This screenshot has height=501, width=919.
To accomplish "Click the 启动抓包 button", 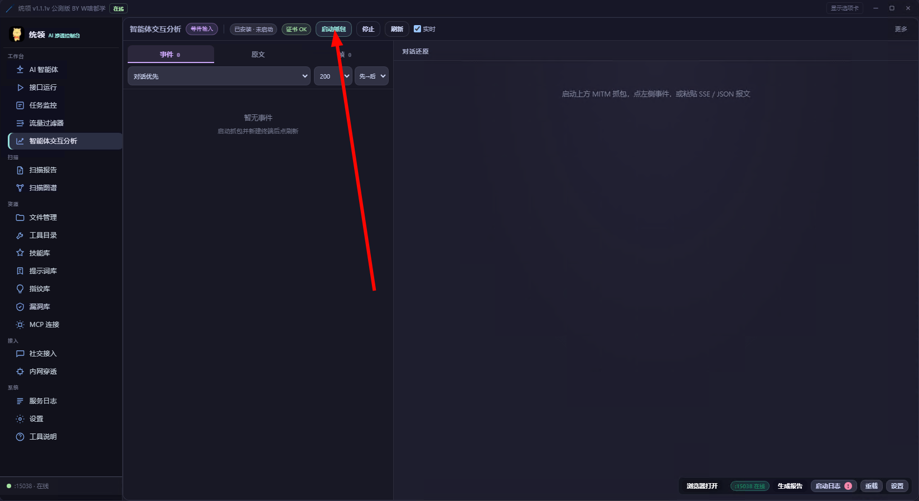I will click(333, 29).
